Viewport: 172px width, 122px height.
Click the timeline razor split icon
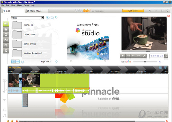(160, 68)
